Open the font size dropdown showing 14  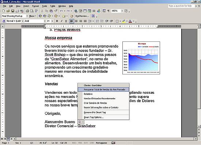click(x=52, y=21)
